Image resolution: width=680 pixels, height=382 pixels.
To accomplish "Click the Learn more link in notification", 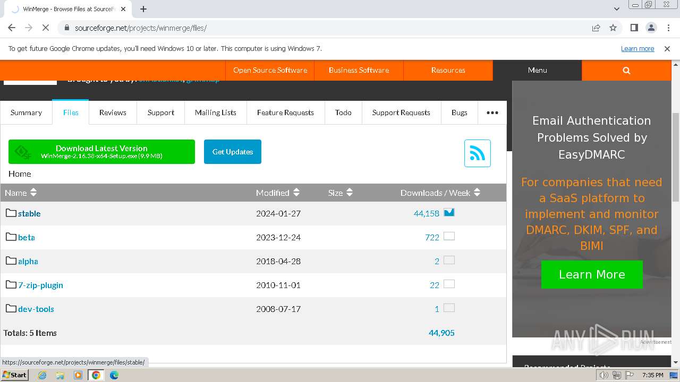I will [637, 49].
